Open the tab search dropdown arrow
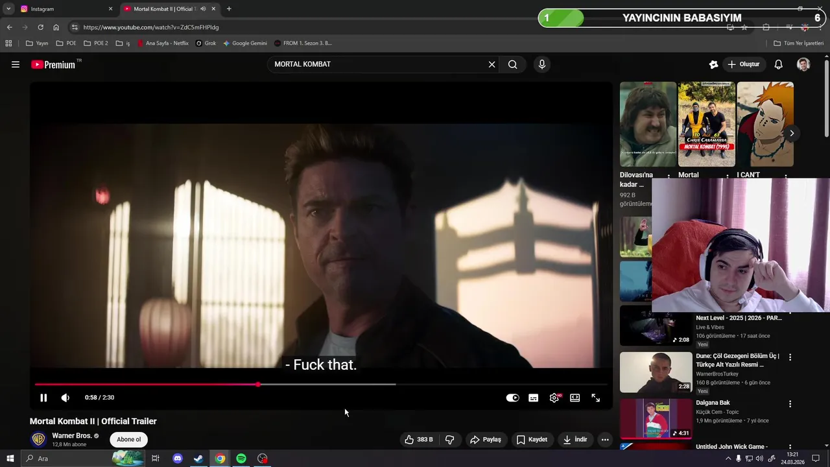Viewport: 830px width, 467px height. click(x=8, y=9)
